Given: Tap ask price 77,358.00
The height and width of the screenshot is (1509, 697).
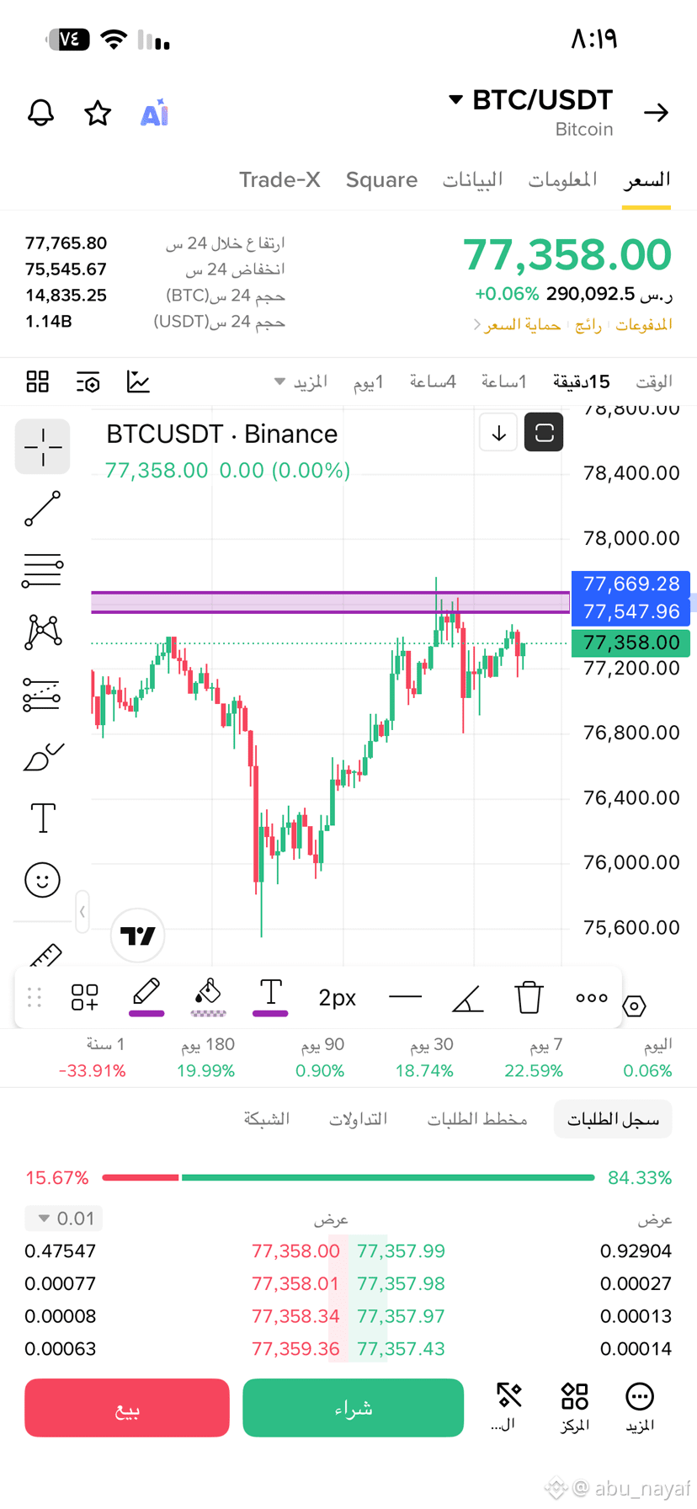Looking at the screenshot, I should (x=295, y=1251).
